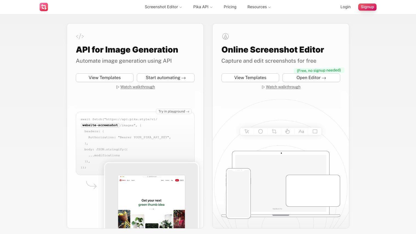The width and height of the screenshot is (416, 234).
Task: Click the Online Screenshot Editor heading
Action: click(x=273, y=50)
